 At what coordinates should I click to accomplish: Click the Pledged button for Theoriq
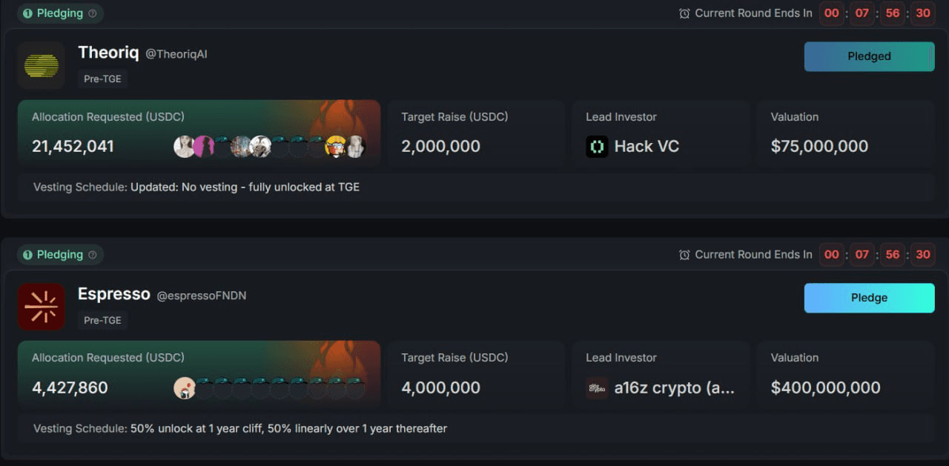(x=869, y=56)
